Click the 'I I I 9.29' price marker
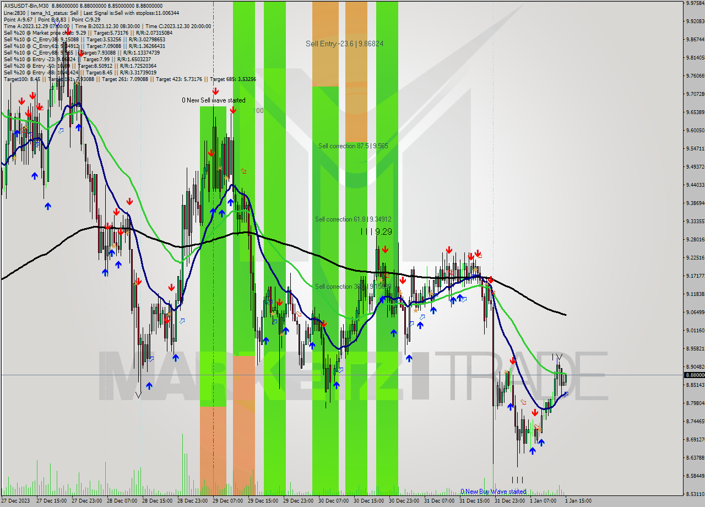The width and height of the screenshot is (705, 507). (377, 232)
